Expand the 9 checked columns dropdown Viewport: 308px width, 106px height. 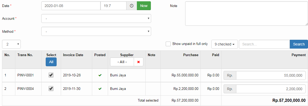(x=224, y=44)
